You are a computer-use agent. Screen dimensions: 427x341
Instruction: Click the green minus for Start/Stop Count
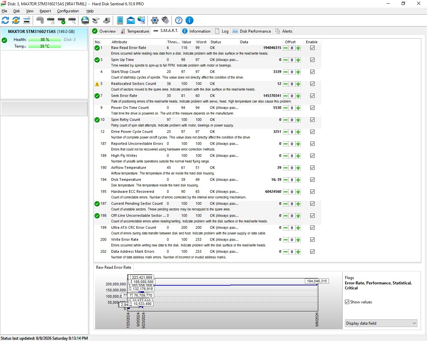[x=286, y=72]
